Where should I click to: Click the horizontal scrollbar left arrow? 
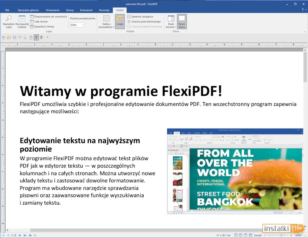(x=7, y=230)
